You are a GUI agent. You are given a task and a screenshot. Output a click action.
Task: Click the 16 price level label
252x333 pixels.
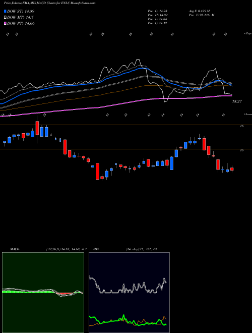coord(241,126)
